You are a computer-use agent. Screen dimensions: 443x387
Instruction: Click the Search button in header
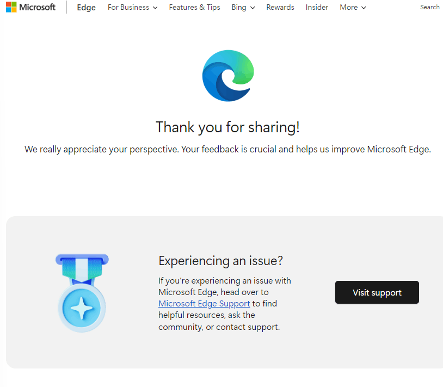coord(430,7)
